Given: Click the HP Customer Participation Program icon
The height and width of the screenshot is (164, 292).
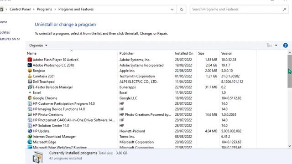Looking at the screenshot, I should (30, 103).
